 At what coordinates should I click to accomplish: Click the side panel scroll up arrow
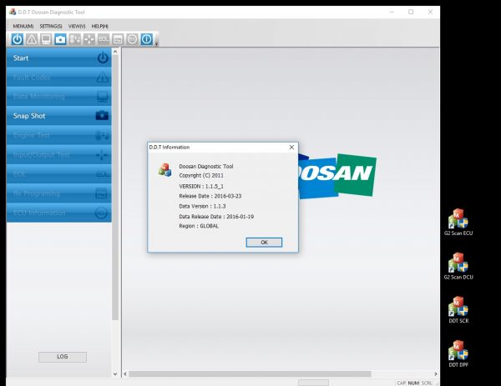[115, 52]
